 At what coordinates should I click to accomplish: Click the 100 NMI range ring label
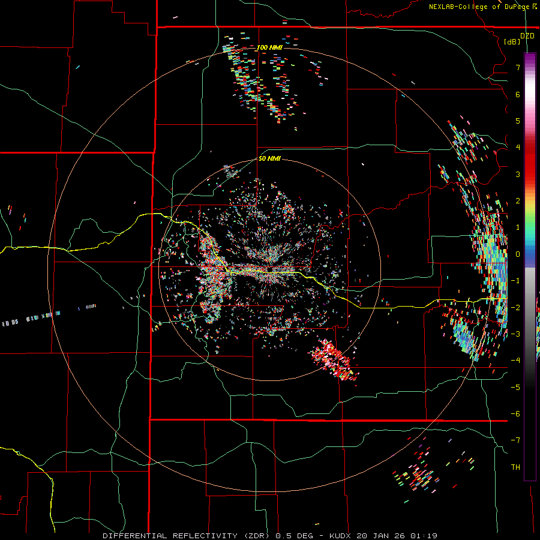click(x=269, y=47)
